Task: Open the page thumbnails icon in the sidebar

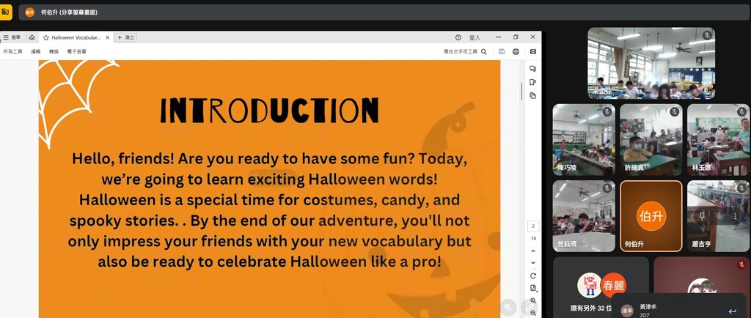Action: (x=533, y=95)
